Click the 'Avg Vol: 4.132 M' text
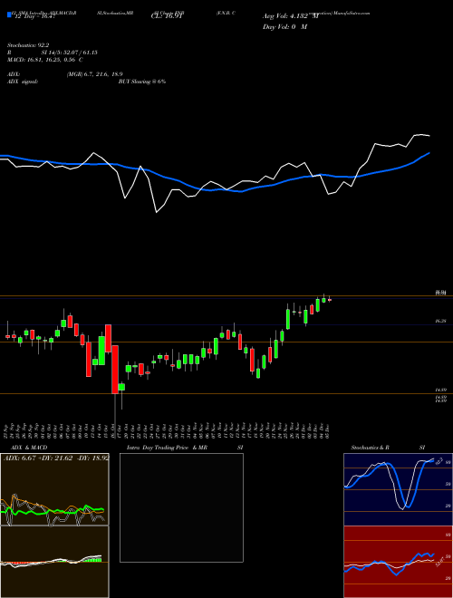Image resolution: width=453 pixels, height=598 pixels. [290, 16]
